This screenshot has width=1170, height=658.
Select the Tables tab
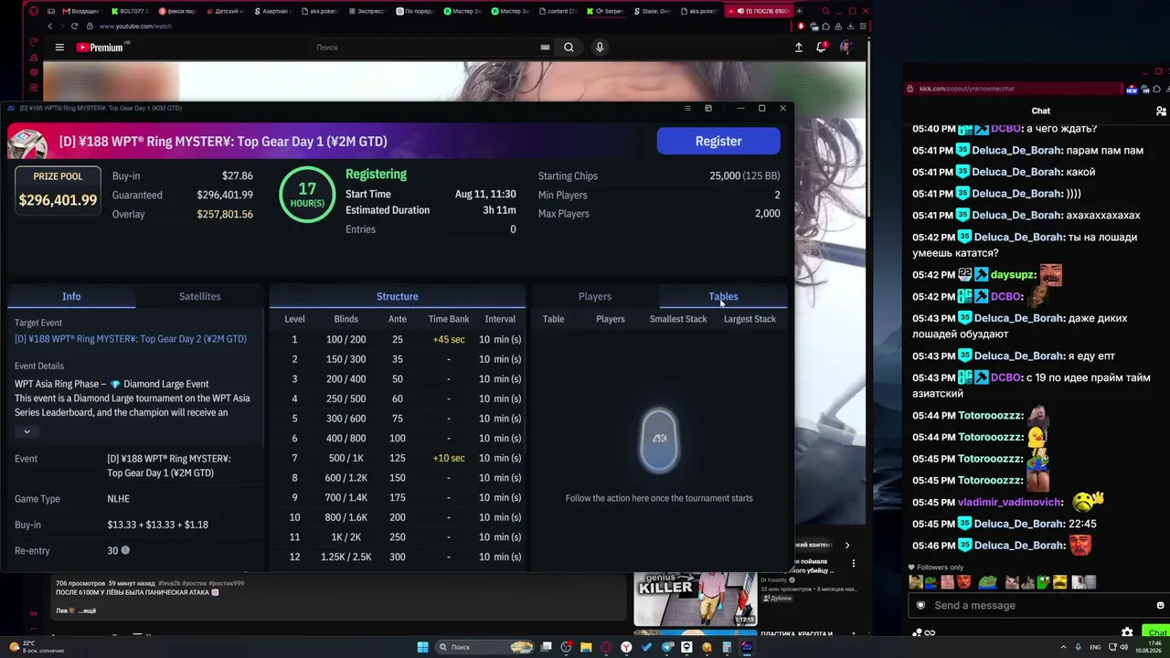pyautogui.click(x=723, y=296)
